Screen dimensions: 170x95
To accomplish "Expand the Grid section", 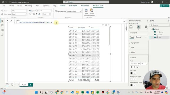I will coord(131,47).
